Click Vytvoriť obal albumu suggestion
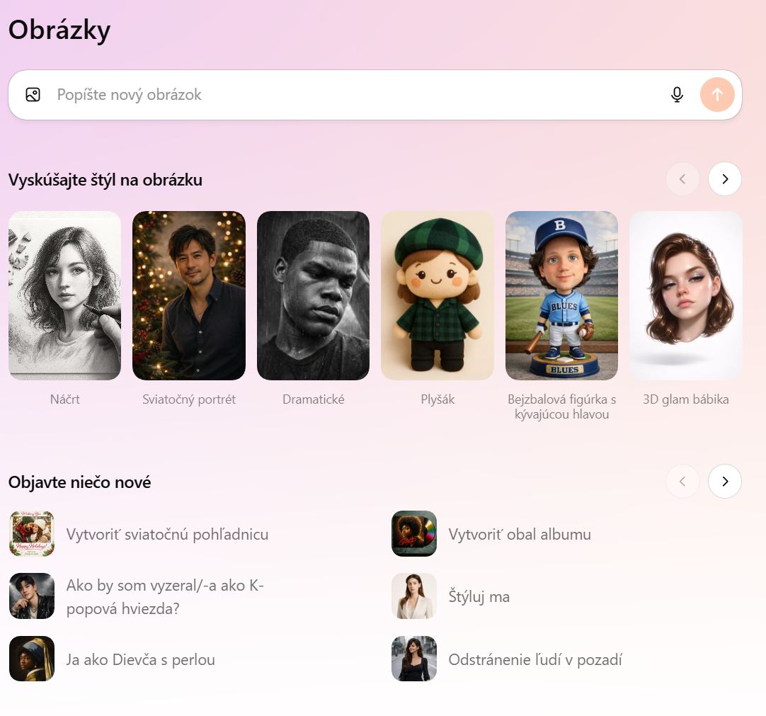The image size is (766, 716). tap(519, 534)
